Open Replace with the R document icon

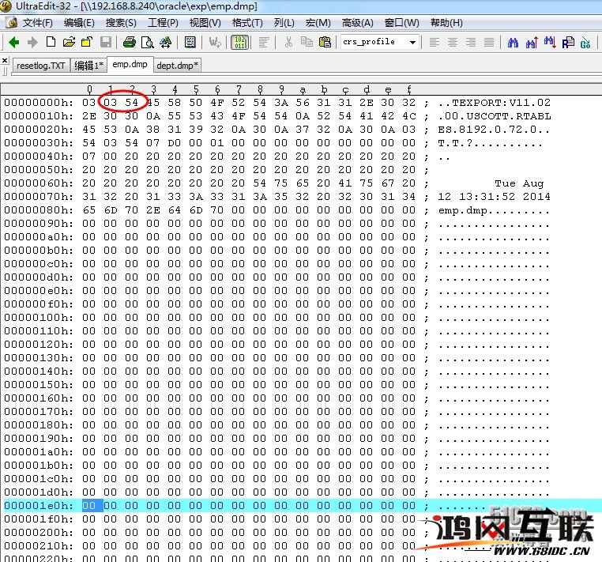point(568,42)
